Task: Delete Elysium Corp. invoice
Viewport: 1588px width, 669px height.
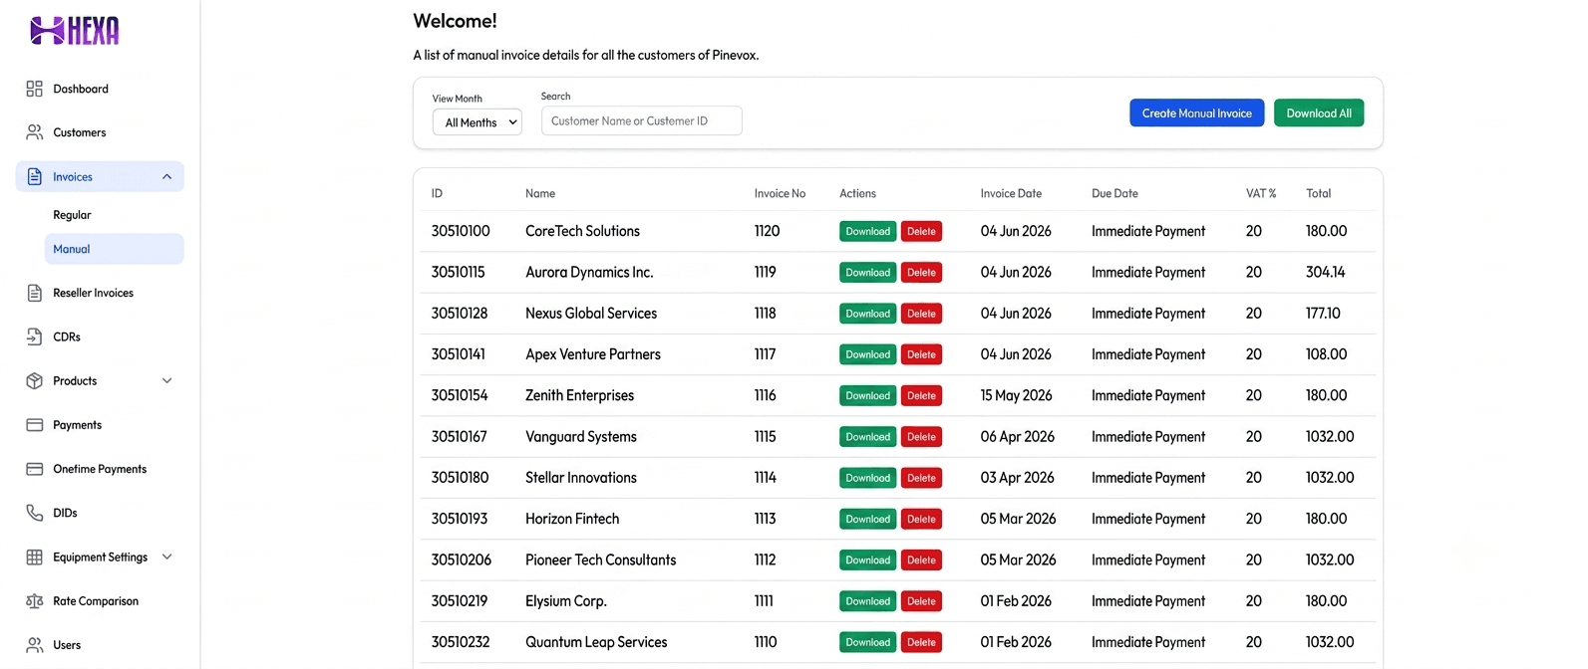Action: (x=921, y=601)
